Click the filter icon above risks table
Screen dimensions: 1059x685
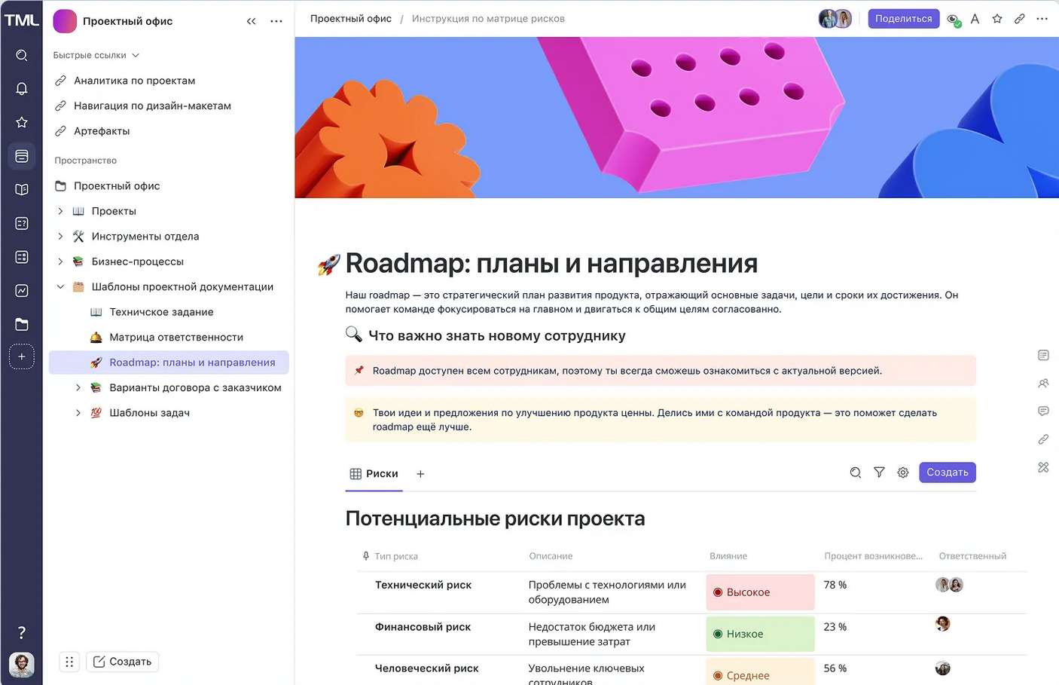879,472
